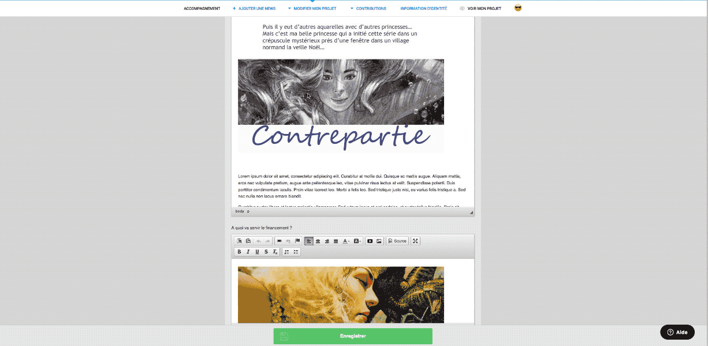This screenshot has height=346, width=708.
Task: Open the Aide help widget
Action: click(677, 332)
